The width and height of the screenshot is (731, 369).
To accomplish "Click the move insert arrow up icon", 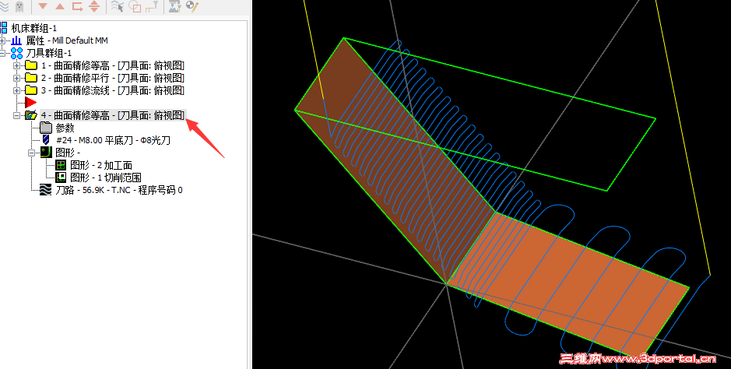I will (60, 6).
